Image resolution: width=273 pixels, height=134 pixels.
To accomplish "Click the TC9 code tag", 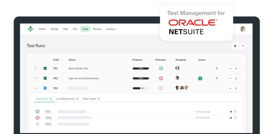I will pyautogui.click(x=48, y=112).
